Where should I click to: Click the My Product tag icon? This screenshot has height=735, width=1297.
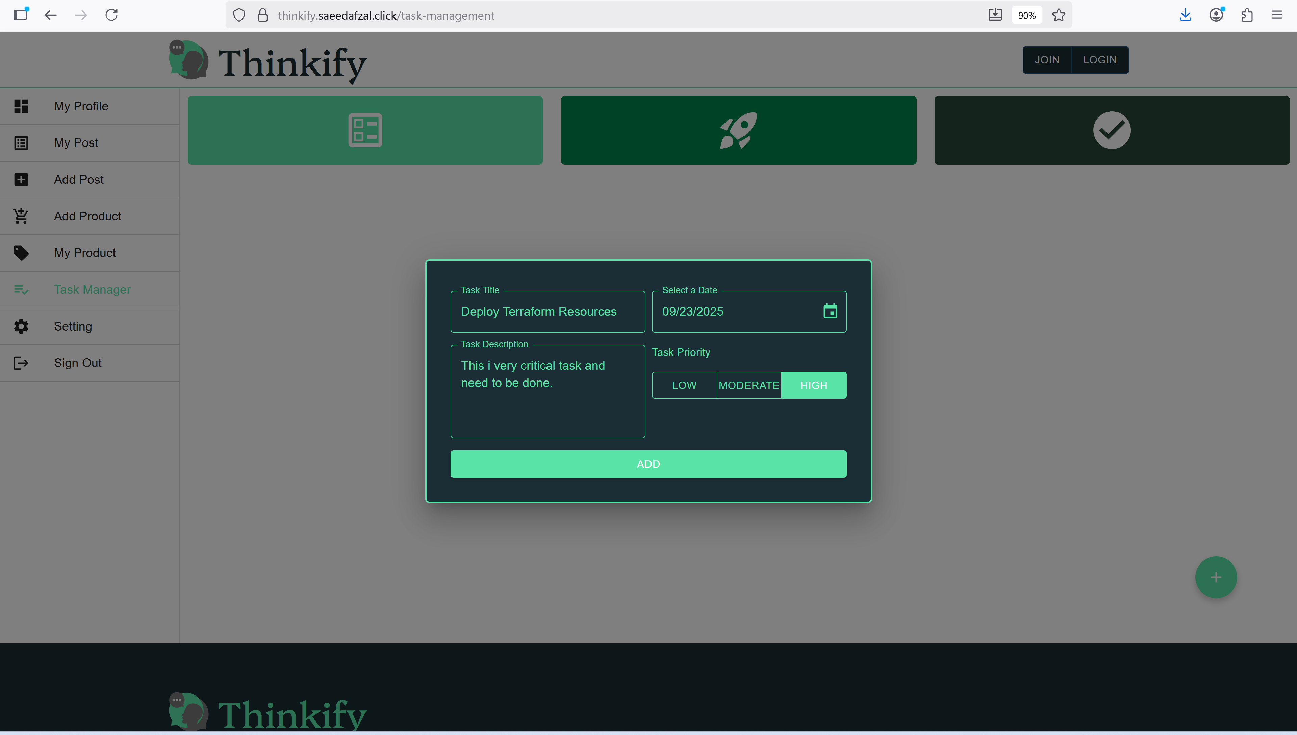(21, 253)
